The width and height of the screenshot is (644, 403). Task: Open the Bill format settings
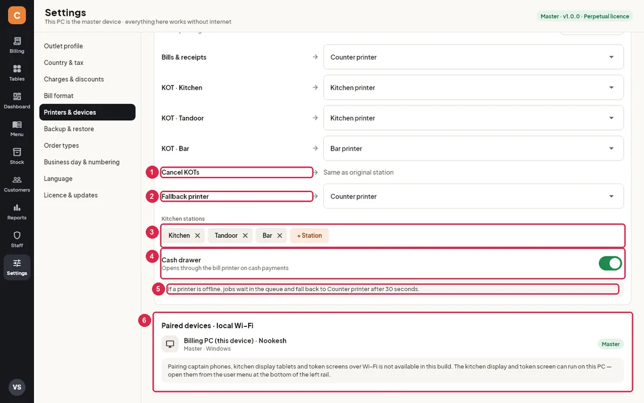click(87, 95)
